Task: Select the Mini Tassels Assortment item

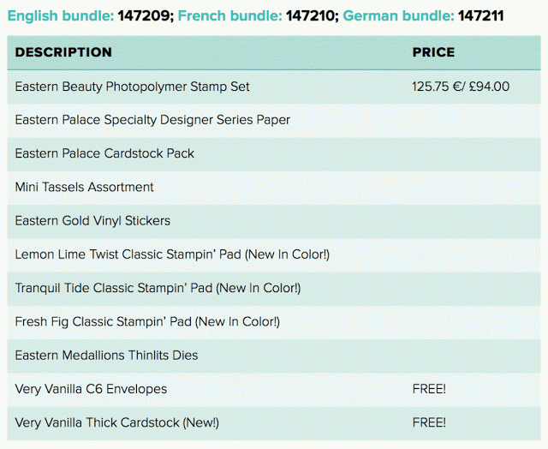Action: 84,187
